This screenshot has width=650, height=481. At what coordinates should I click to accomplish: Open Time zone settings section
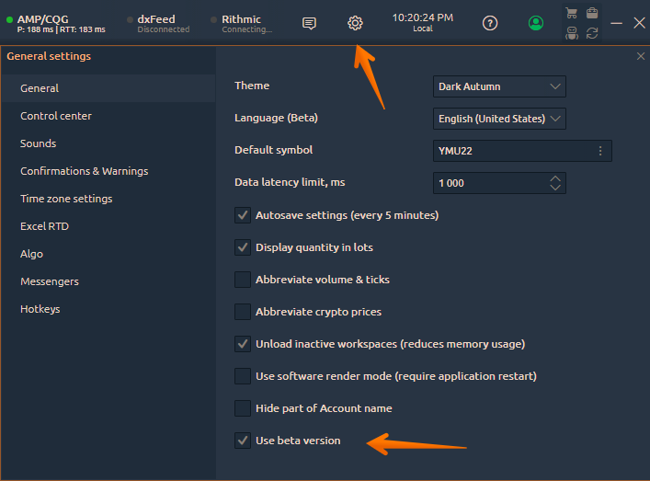pyautogui.click(x=66, y=199)
